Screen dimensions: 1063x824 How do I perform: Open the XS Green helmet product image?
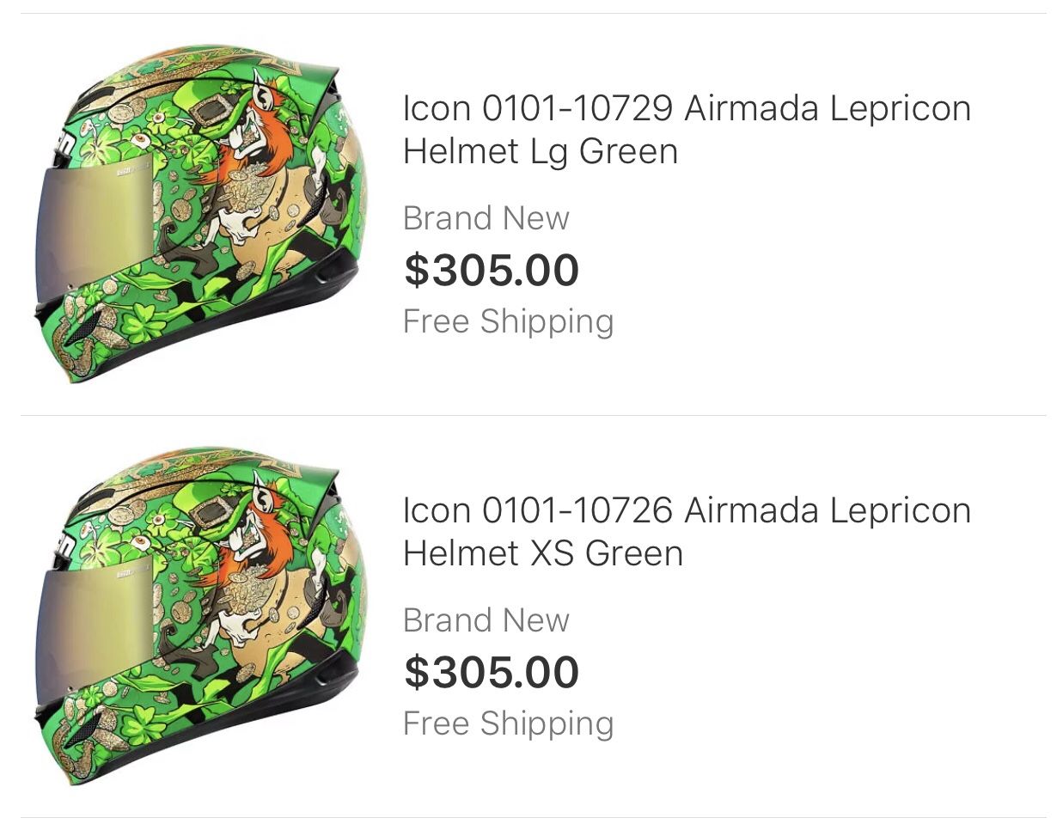click(x=200, y=617)
